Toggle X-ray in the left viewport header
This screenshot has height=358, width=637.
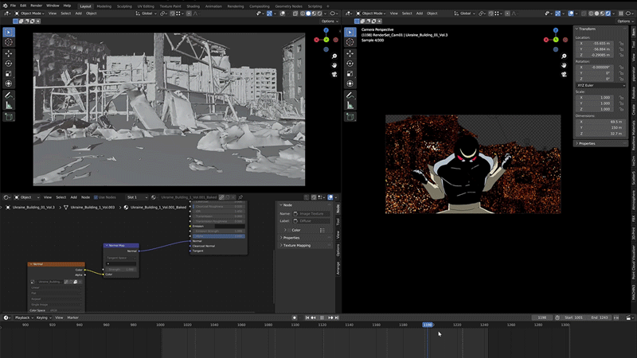(x=295, y=14)
